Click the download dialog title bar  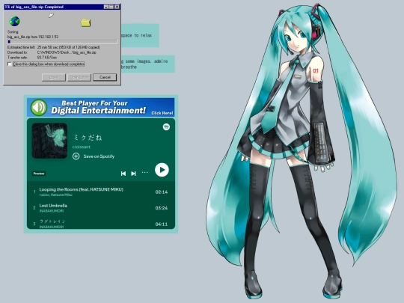(62, 7)
